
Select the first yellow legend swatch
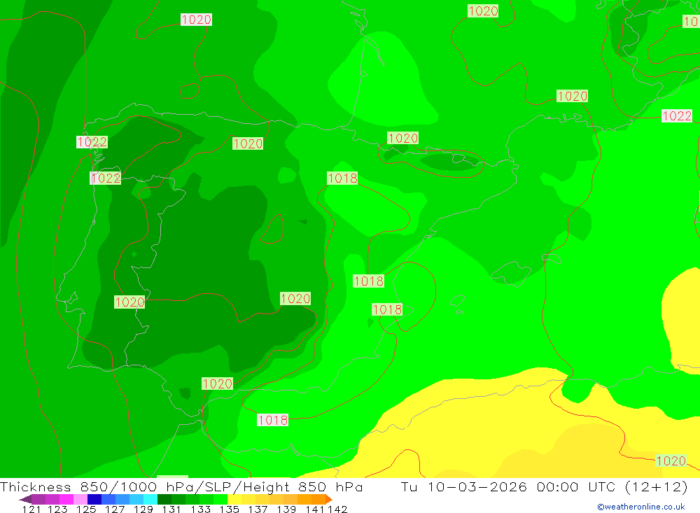(x=234, y=499)
